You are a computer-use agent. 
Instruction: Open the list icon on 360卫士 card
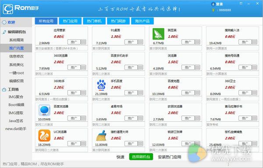tap(254, 93)
